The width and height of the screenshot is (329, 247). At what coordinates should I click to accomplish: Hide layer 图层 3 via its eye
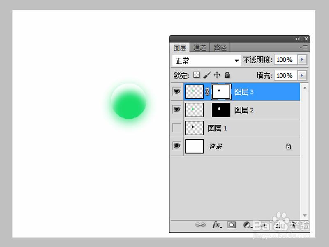click(177, 91)
